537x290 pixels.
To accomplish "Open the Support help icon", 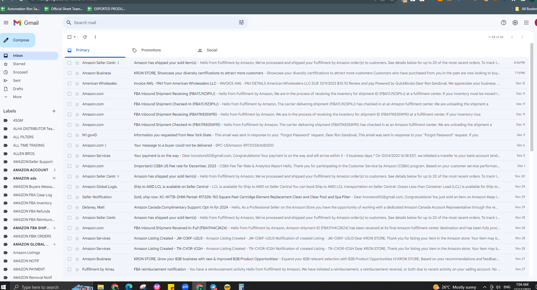I will 503,23.
